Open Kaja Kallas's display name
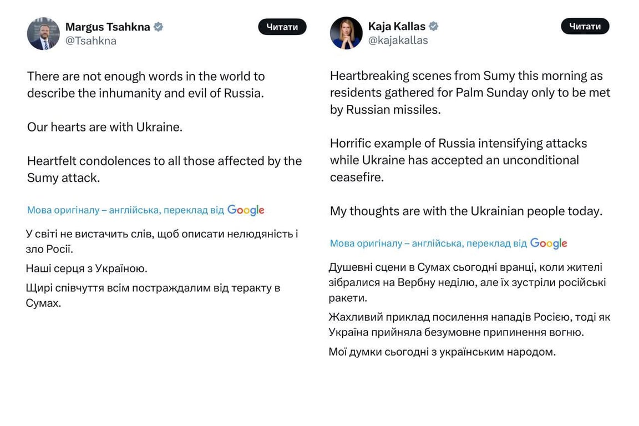The image size is (639, 426). click(396, 26)
